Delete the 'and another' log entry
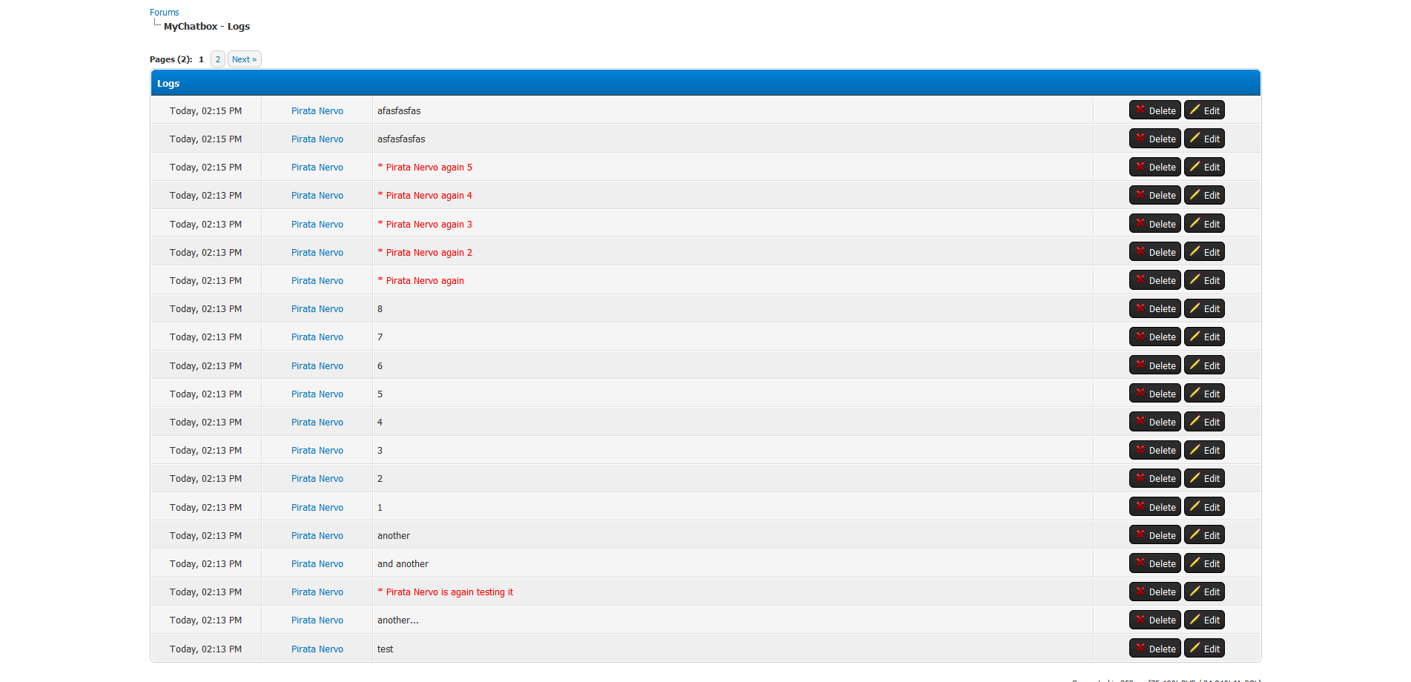The height and width of the screenshot is (682, 1411). pos(1154,564)
